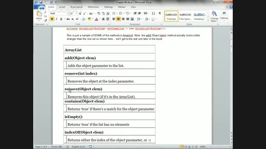
Task: Click the 100% zoom level
Action: coord(202,147)
